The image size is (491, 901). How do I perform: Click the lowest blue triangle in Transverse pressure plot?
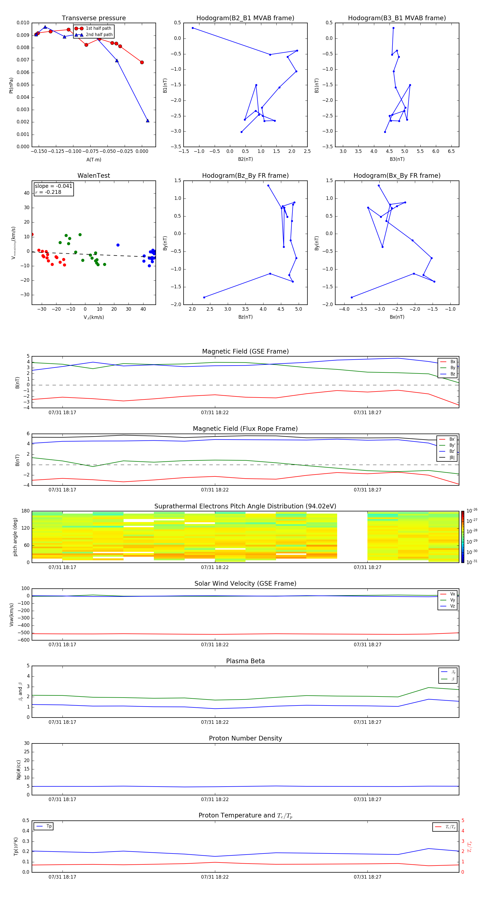[148, 121]
